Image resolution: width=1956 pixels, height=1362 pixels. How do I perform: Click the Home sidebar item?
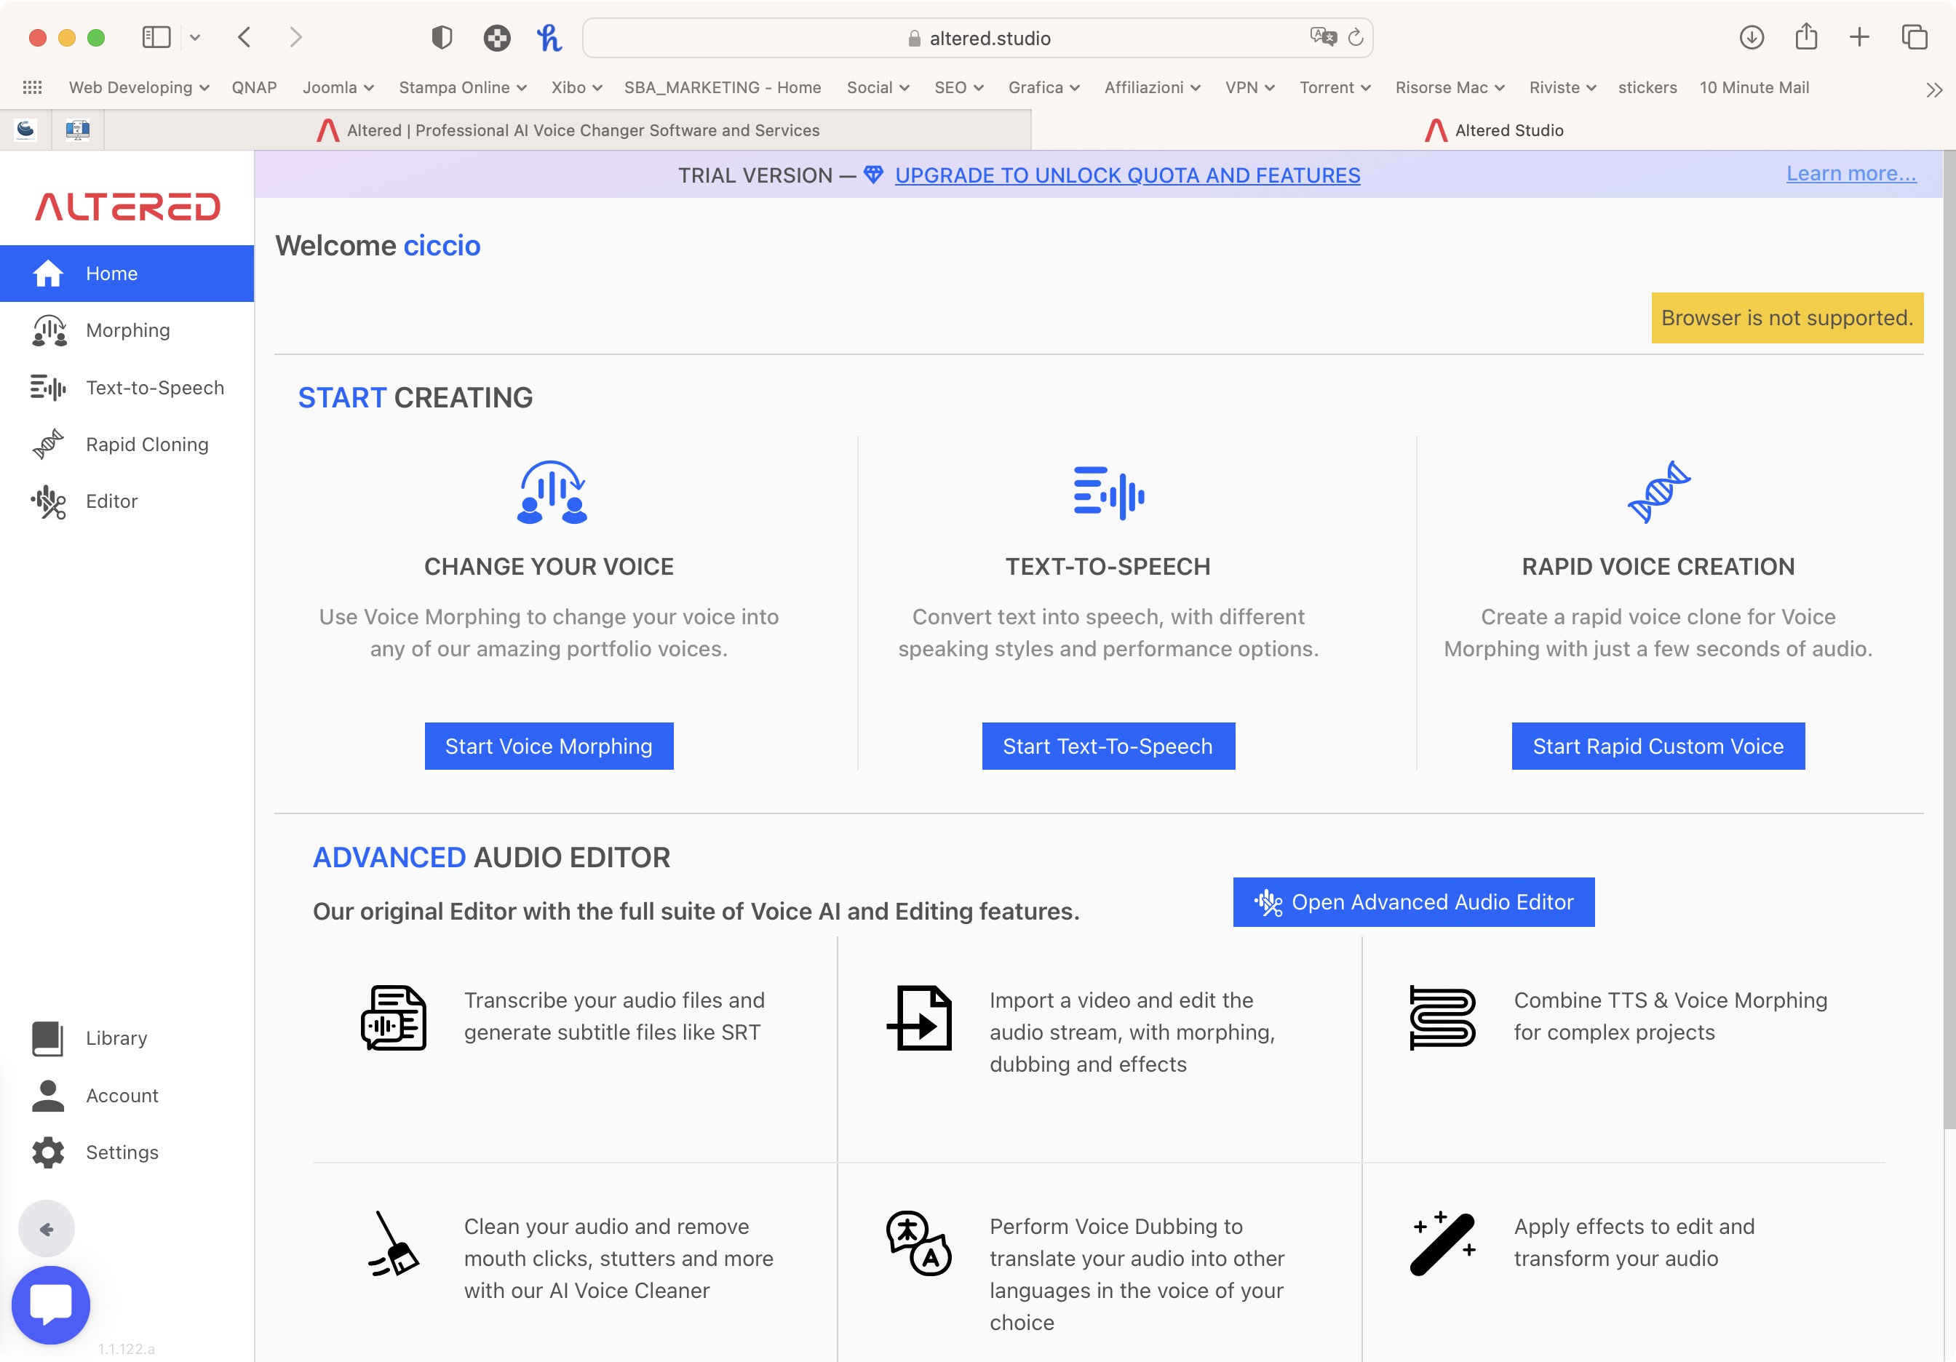[x=127, y=274]
